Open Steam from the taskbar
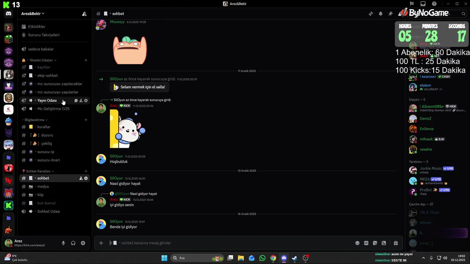Image resolution: width=470 pixels, height=264 pixels. click(x=294, y=258)
